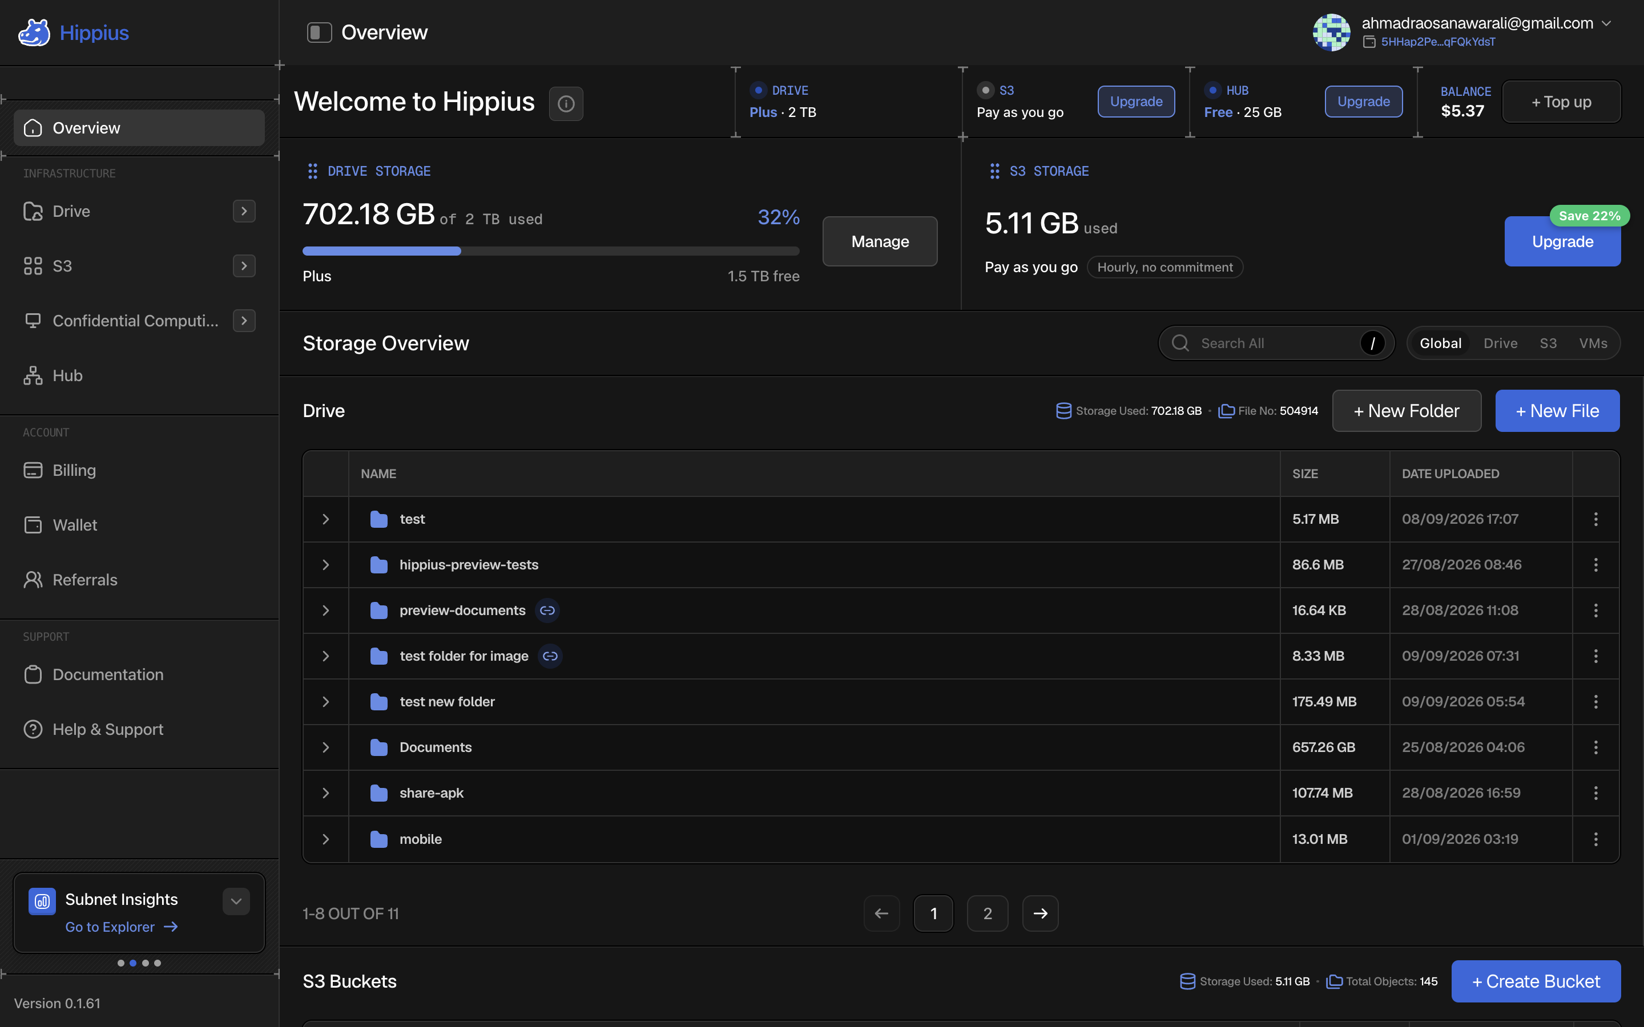The image size is (1644, 1027).
Task: Open Manage for Drive storage
Action: pyautogui.click(x=880, y=241)
